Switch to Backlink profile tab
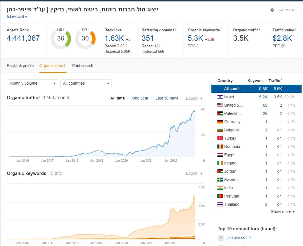Viewport: 303px width, 246px height. tap(20, 66)
